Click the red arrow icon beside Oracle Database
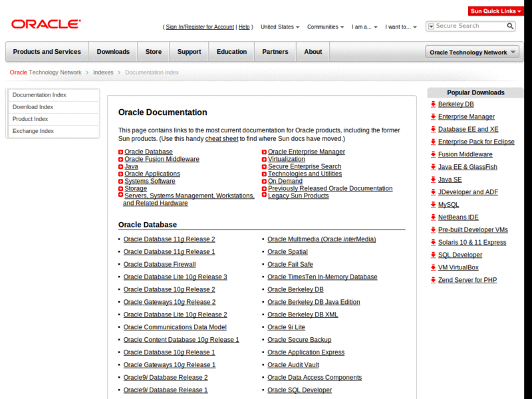Image resolution: width=532 pixels, height=399 pixels. [120, 152]
